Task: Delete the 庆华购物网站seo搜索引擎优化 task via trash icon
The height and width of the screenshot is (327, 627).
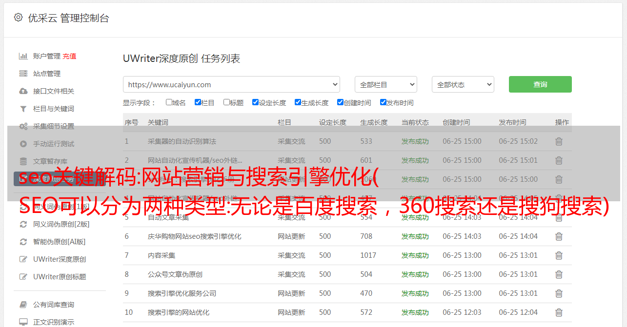Action: click(559, 236)
